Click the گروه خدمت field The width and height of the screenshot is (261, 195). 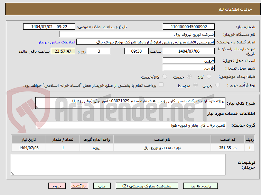131,125
